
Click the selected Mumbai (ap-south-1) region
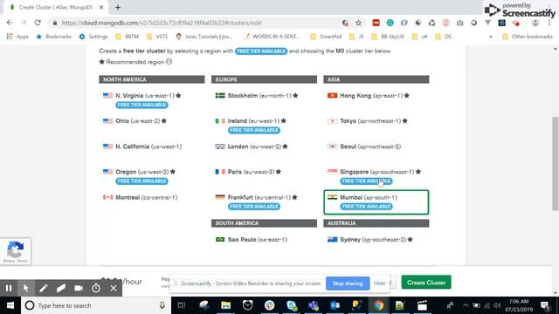[376, 201]
